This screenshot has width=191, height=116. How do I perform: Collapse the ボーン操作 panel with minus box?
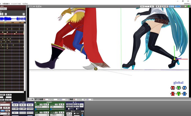(x=12, y=102)
